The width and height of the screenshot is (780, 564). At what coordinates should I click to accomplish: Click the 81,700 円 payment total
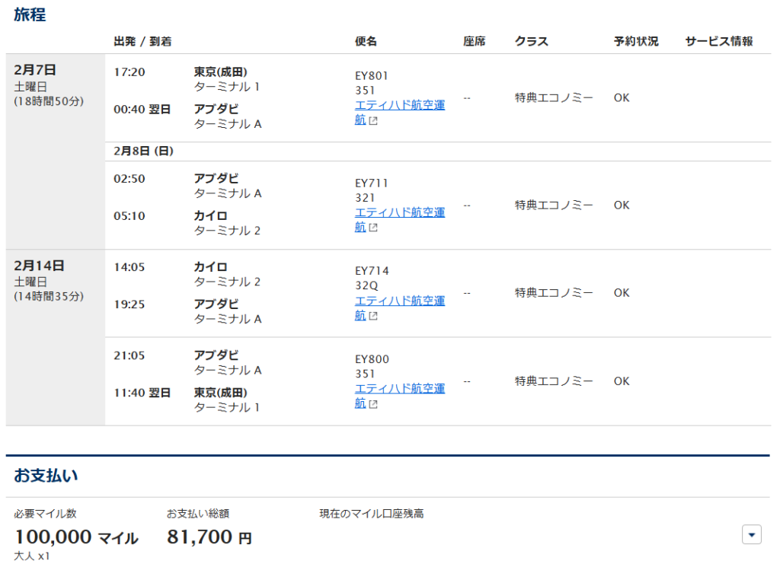tap(209, 537)
